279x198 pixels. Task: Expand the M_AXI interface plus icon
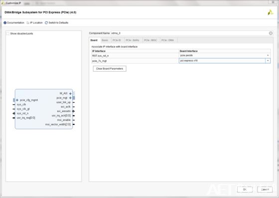(x=70, y=94)
